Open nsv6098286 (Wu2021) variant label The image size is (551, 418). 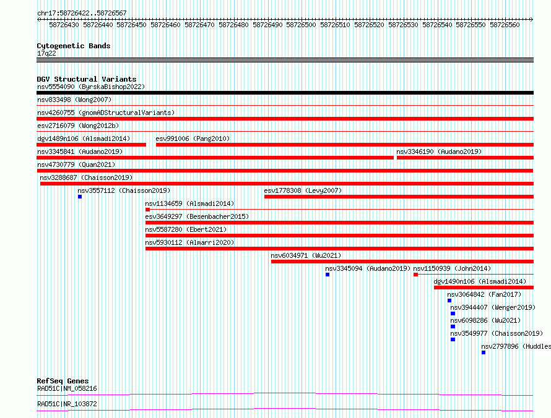point(485,320)
